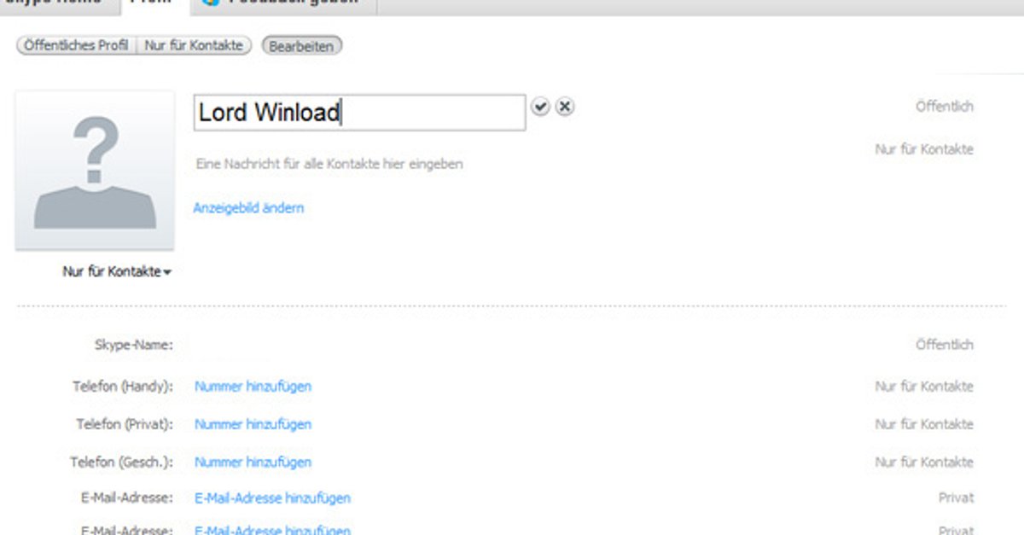Select Nur für Kontakte view button
This screenshot has width=1024, height=535.
(194, 45)
